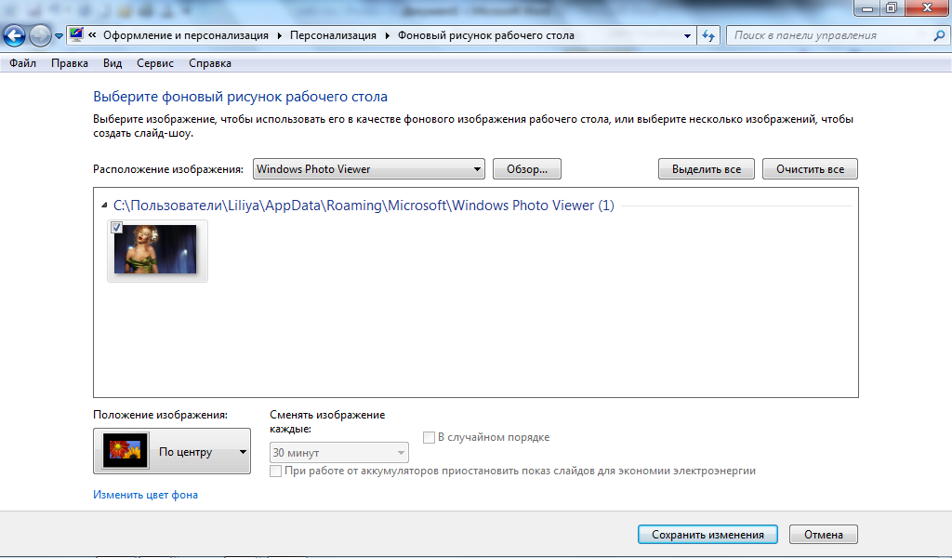The image size is (952, 558).
Task: Open the Правка menu
Action: coord(69,63)
